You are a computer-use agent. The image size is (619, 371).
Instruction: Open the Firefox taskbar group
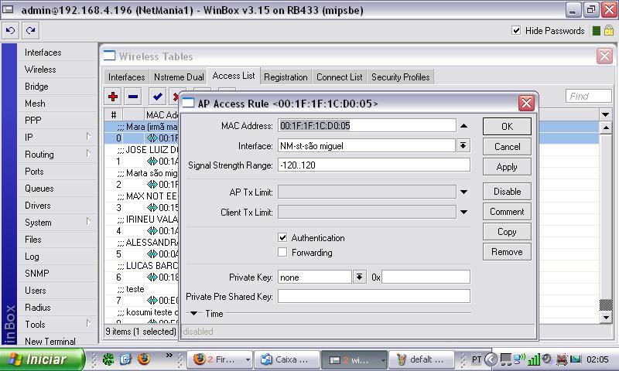coord(220,359)
